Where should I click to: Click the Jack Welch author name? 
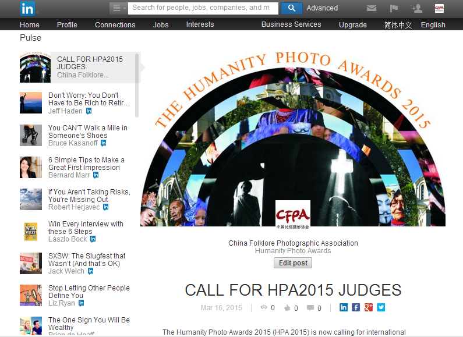tap(66, 271)
